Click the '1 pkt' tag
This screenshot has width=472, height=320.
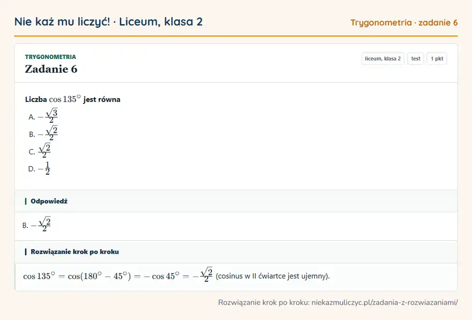[x=437, y=58]
